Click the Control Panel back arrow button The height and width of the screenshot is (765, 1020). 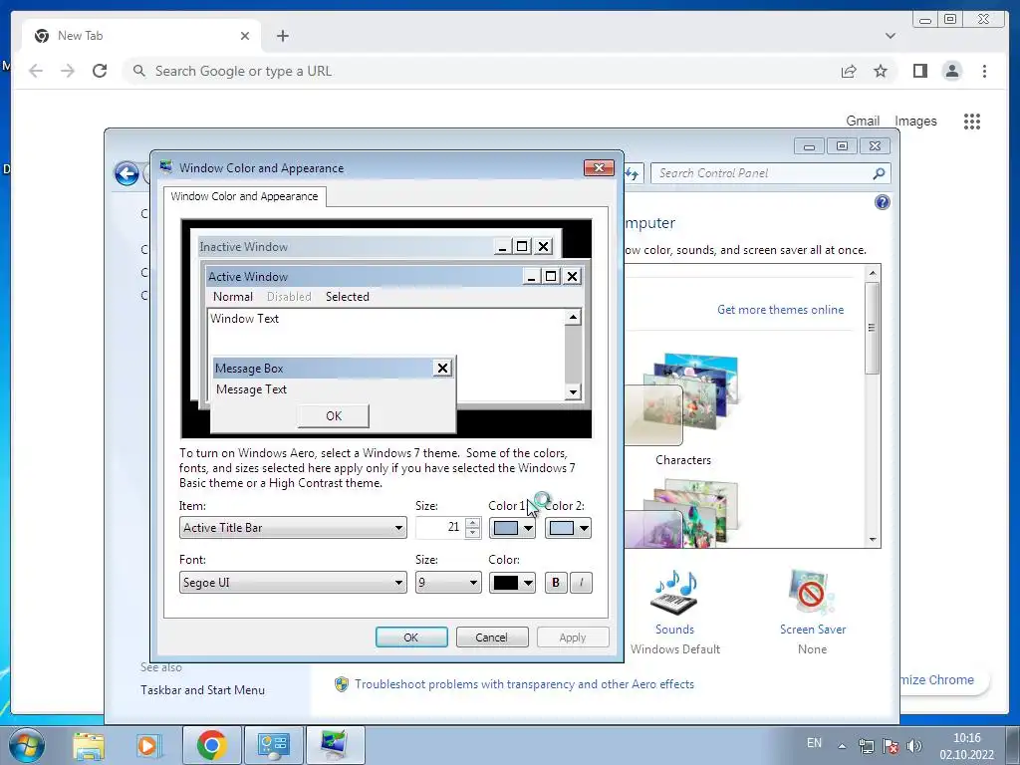[x=127, y=173]
